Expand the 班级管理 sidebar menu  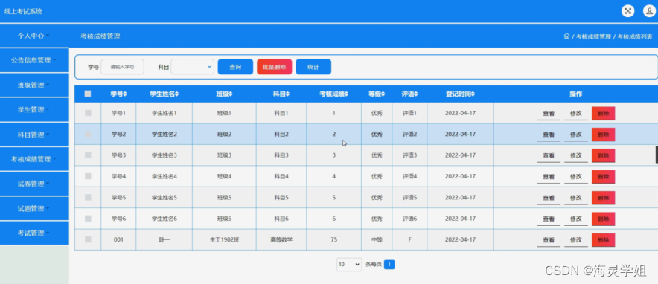(x=33, y=85)
